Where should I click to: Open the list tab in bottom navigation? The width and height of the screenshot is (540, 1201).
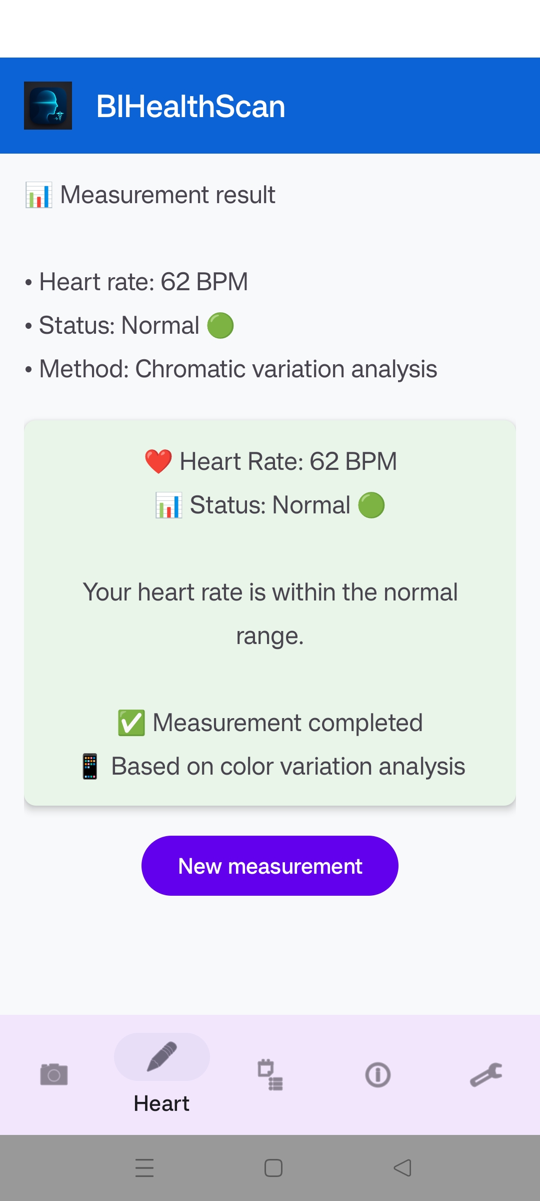[270, 1074]
